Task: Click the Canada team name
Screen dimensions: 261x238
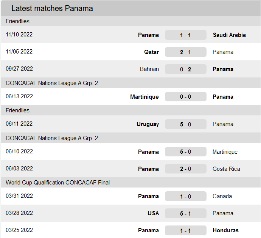Action: point(222,196)
